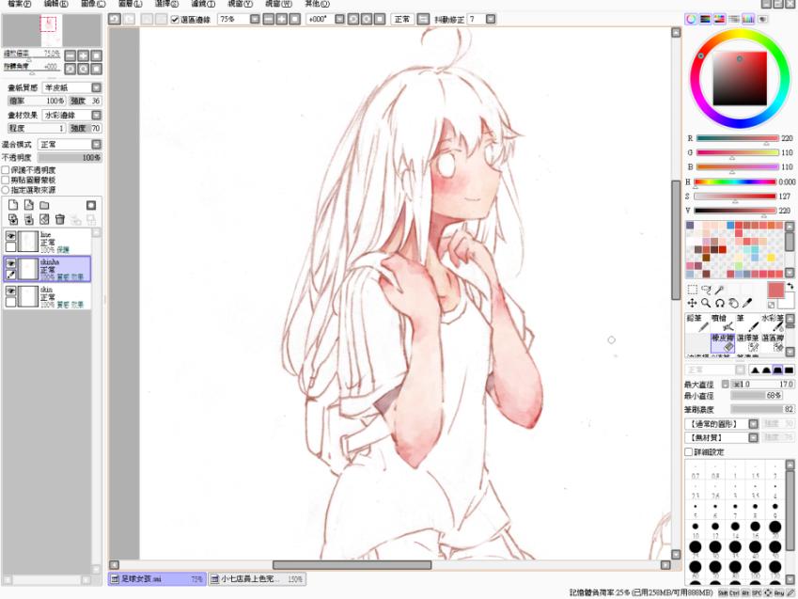Choose the 噴槍 airbrush tool
The height and width of the screenshot is (599, 798).
(723, 323)
